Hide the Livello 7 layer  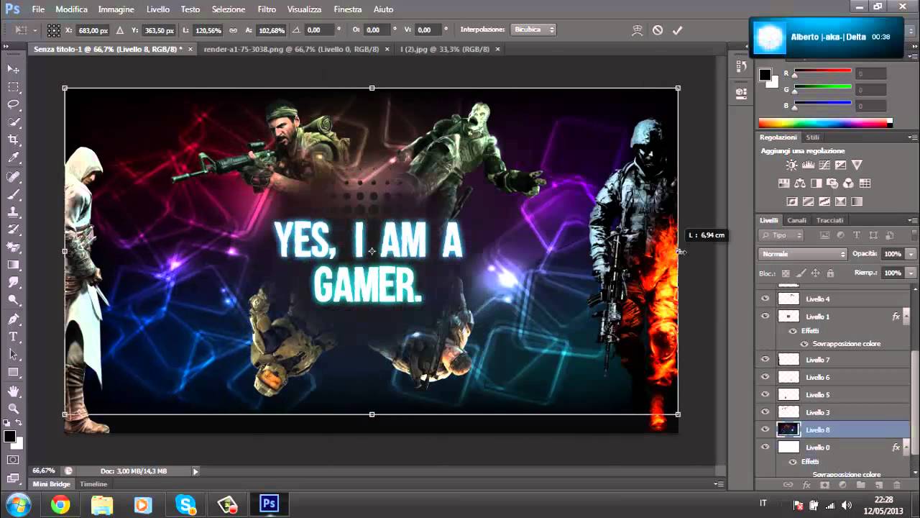[x=765, y=359]
